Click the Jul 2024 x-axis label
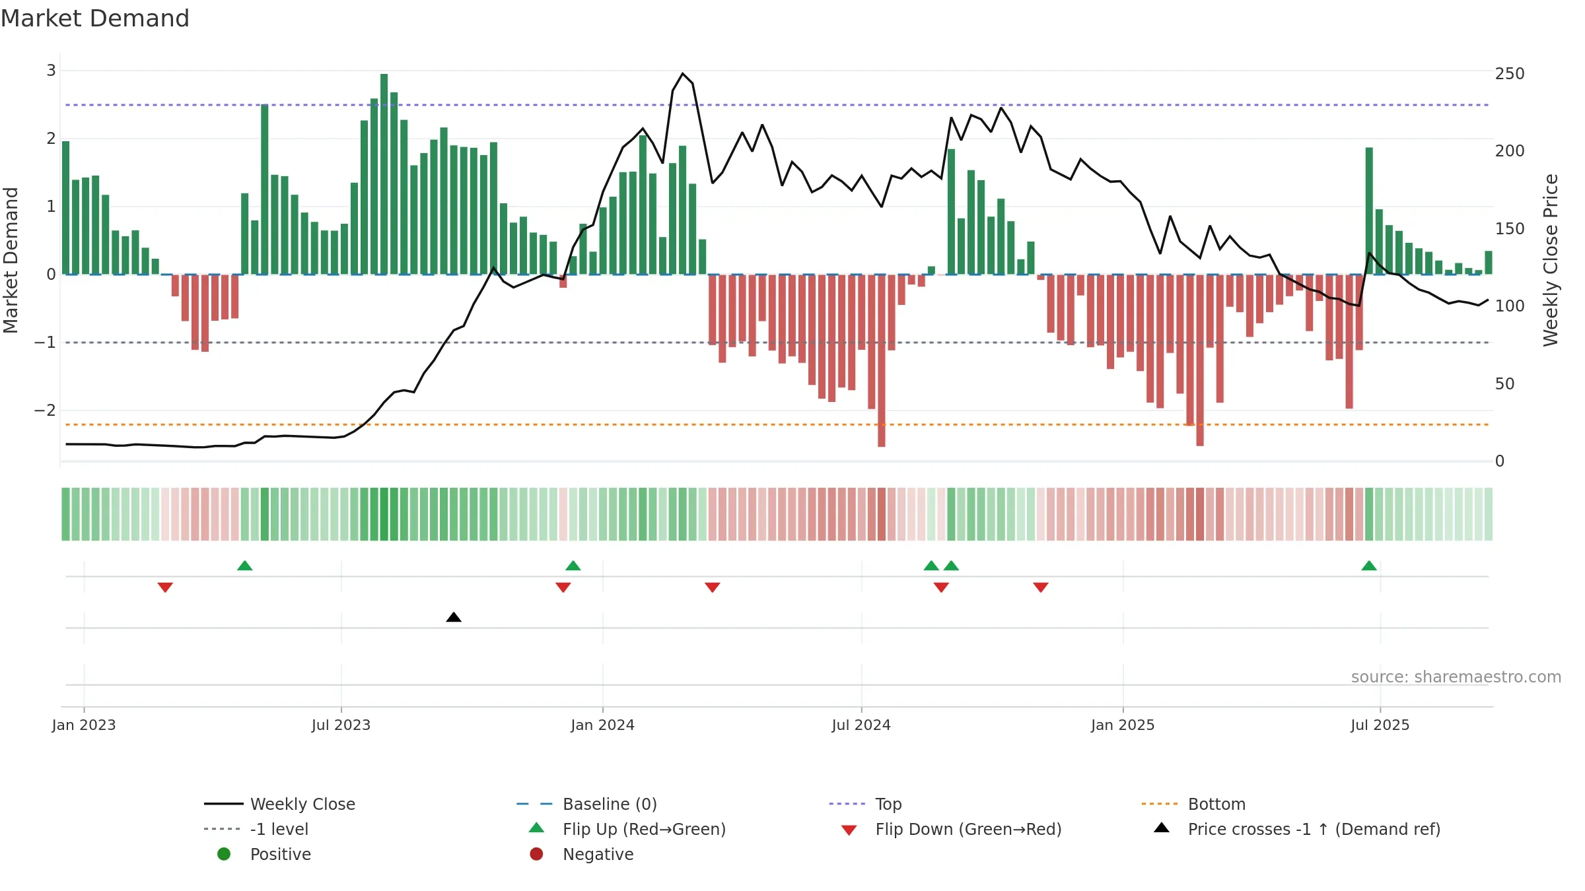 tap(861, 725)
